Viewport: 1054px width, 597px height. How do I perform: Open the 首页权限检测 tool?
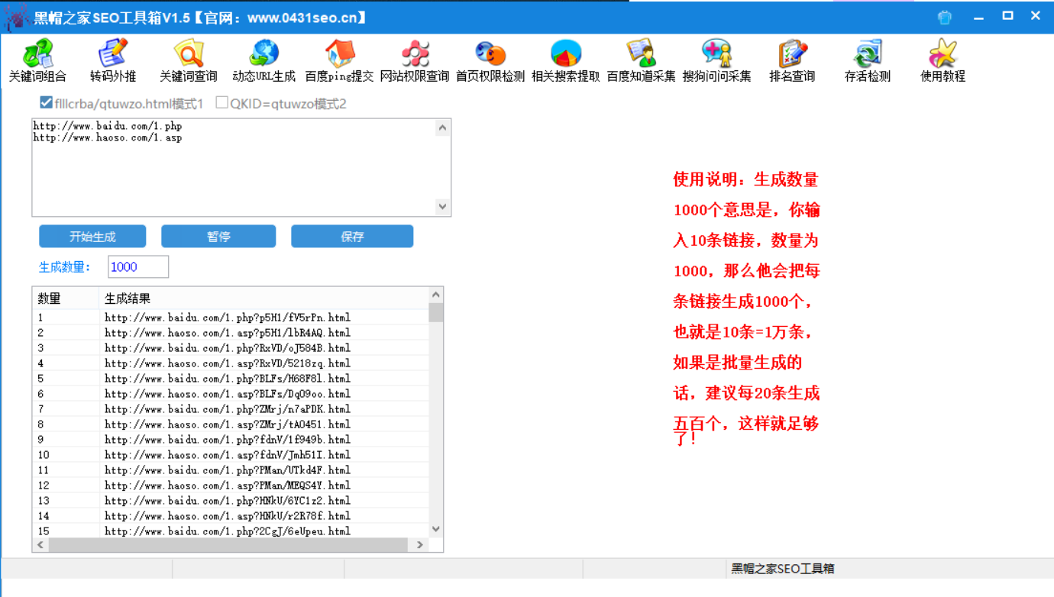[x=490, y=60]
